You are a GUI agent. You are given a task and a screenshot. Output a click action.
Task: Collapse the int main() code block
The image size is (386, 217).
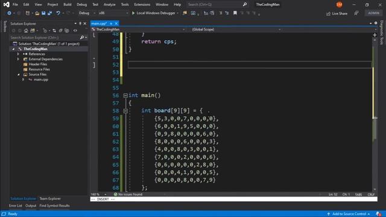125,96
